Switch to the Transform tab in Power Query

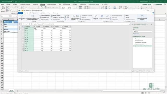(34, 13)
